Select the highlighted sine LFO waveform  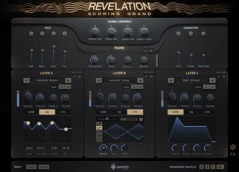pyautogui.click(x=99, y=128)
